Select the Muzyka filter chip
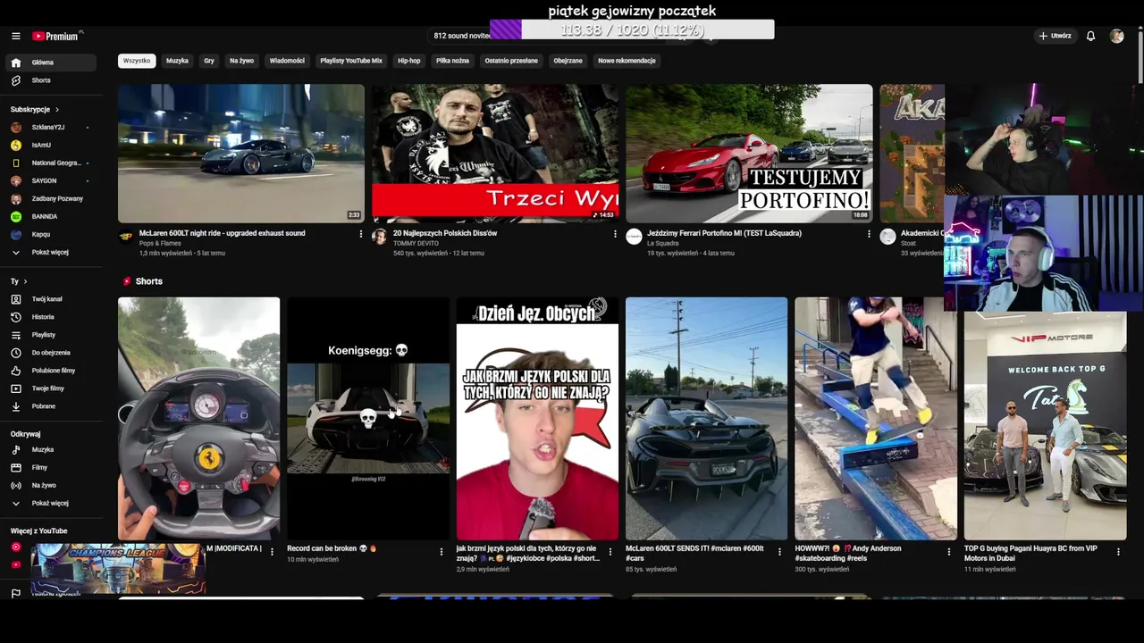Screen dimensions: 1144x643 tap(177, 61)
